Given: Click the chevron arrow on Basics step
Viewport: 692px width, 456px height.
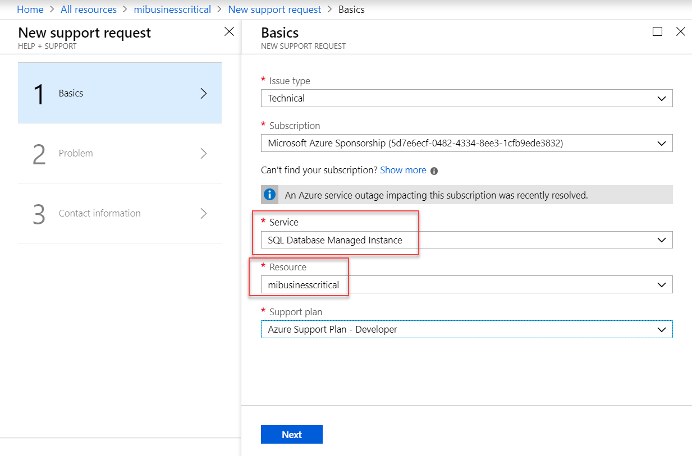Looking at the screenshot, I should point(203,94).
